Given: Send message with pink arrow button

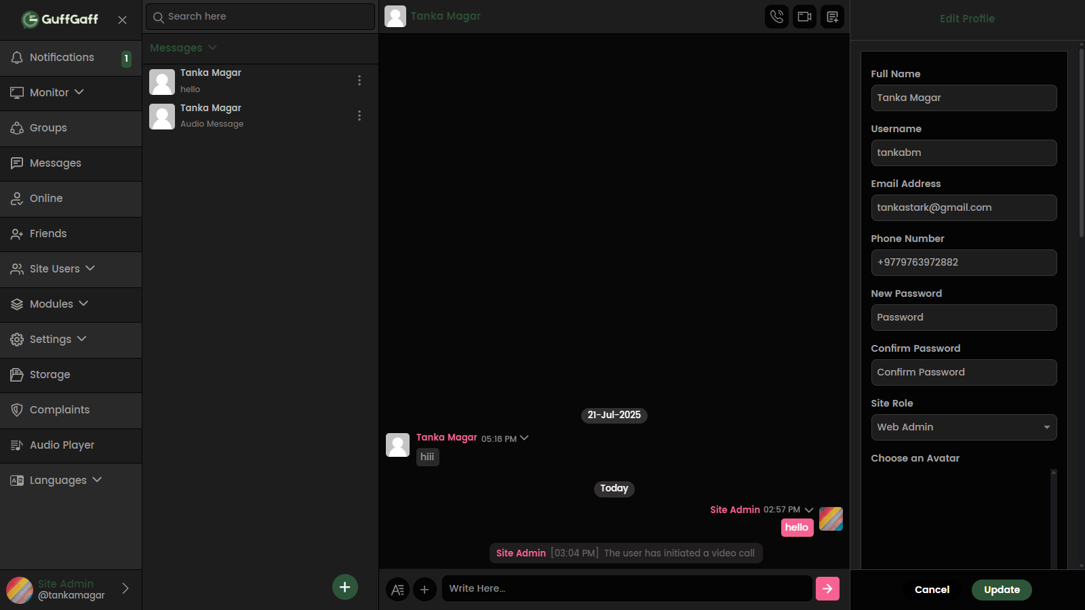Looking at the screenshot, I should 827,588.
